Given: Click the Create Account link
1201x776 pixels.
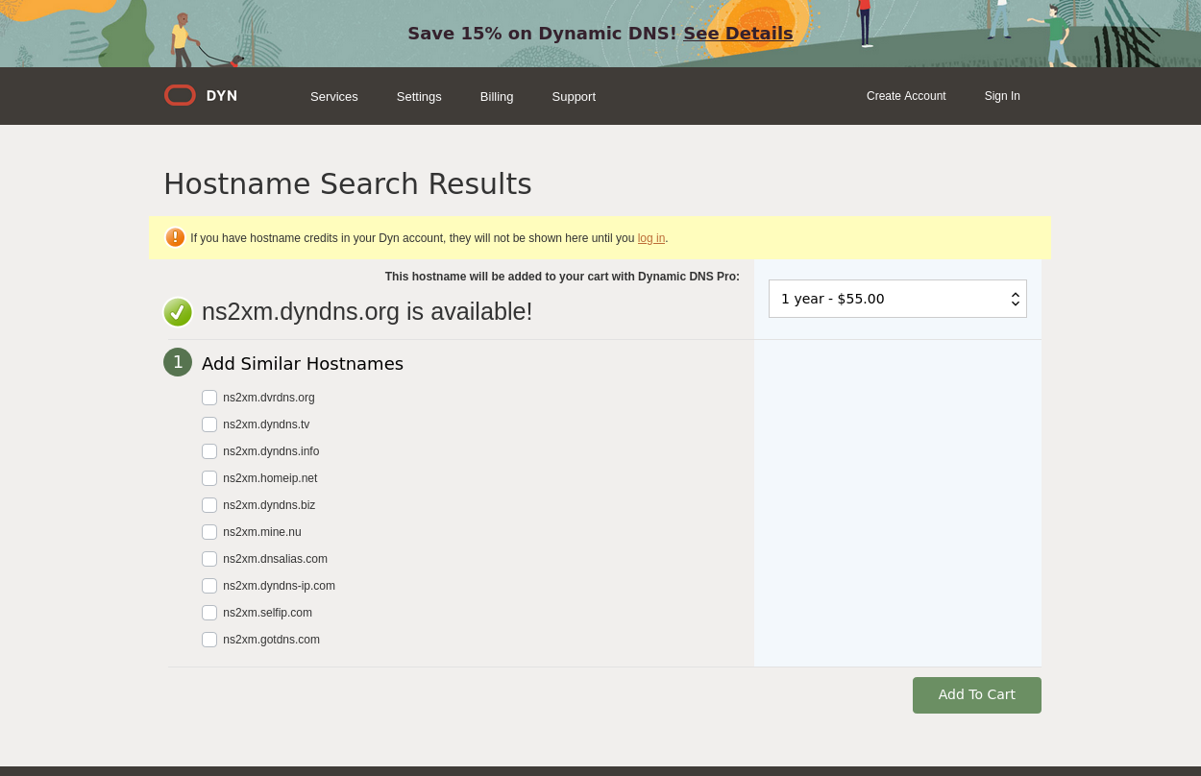Looking at the screenshot, I should 906,96.
